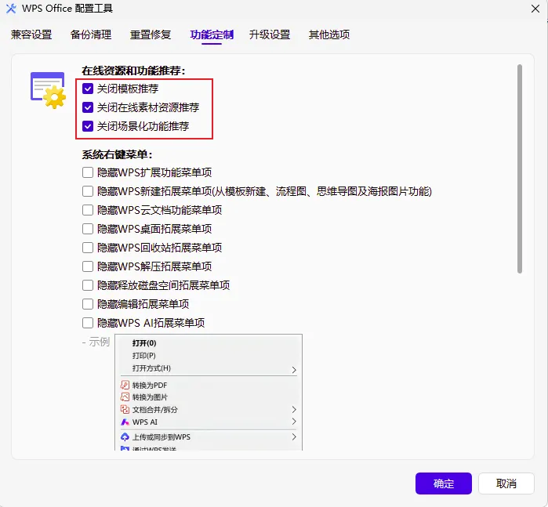
Task: Click 打印(P) in example context menu
Action: pyautogui.click(x=144, y=356)
